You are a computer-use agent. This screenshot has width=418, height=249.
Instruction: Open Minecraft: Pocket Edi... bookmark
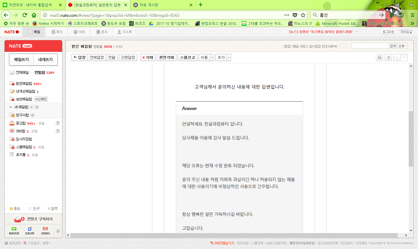point(337,23)
